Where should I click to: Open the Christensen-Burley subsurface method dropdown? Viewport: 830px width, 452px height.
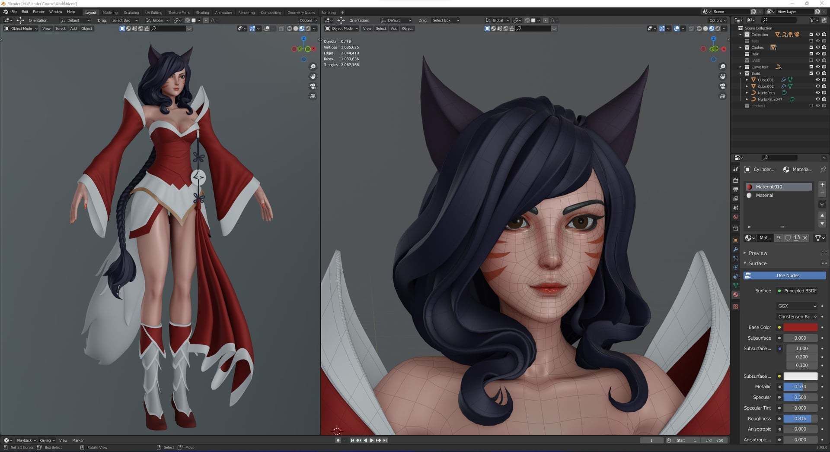[797, 317]
